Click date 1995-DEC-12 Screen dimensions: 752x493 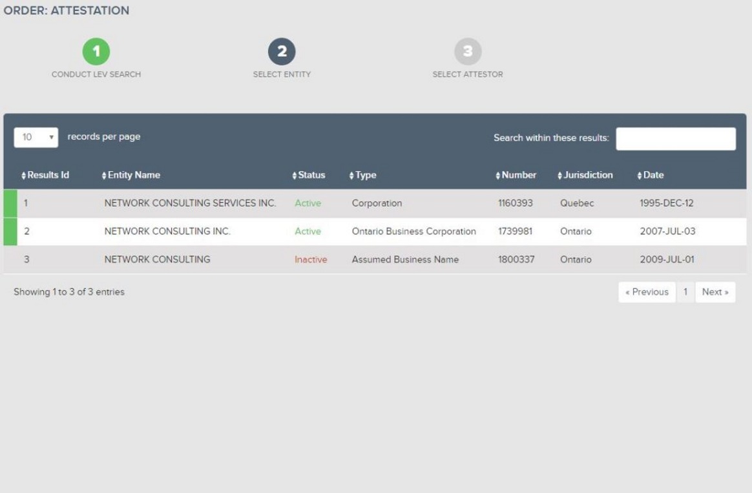667,203
